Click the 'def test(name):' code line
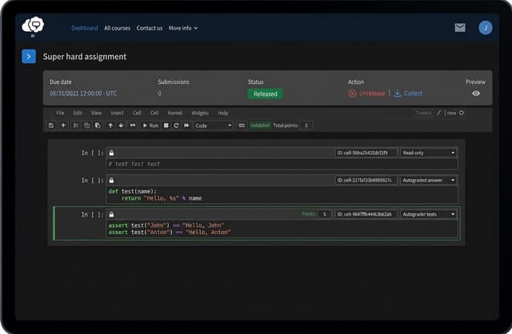512x334 pixels. click(x=133, y=192)
